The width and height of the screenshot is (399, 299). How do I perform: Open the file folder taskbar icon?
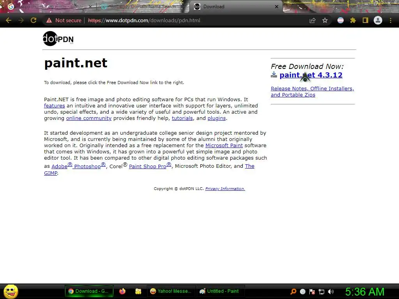[138, 291]
